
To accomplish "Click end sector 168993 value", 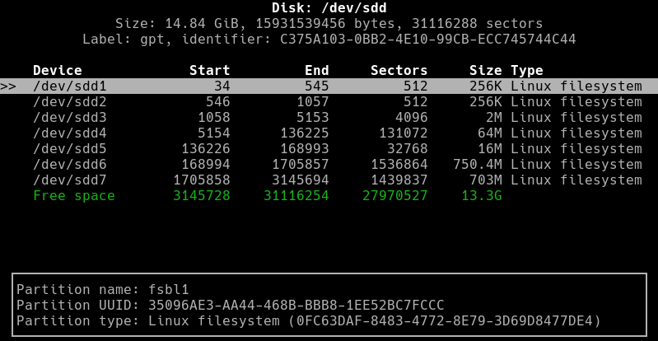I will (x=304, y=148).
